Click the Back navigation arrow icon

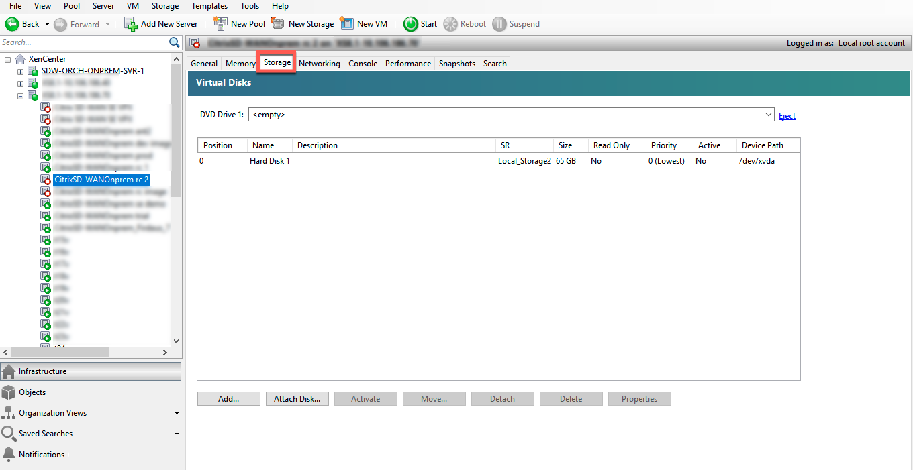click(x=12, y=24)
